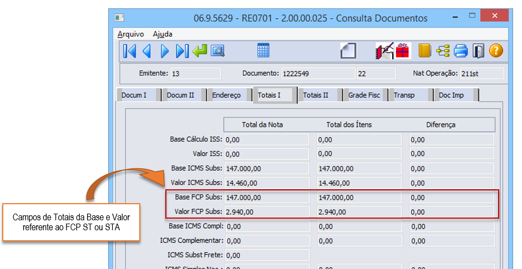The height and width of the screenshot is (269, 522).
Task: Open the Ajuda menu
Action: [x=163, y=34]
